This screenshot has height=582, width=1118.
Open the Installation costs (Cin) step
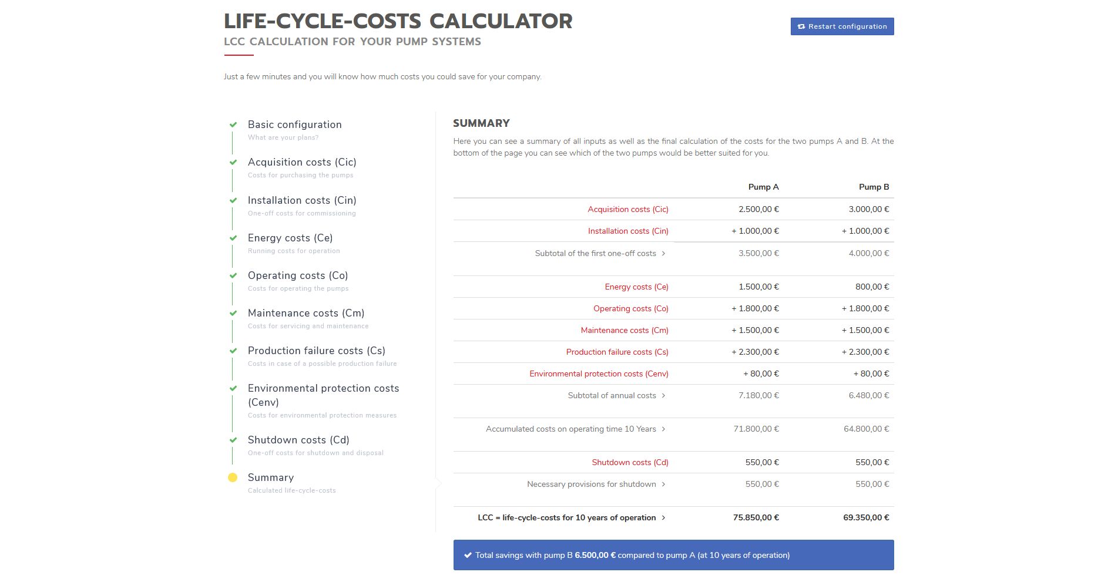coord(302,200)
